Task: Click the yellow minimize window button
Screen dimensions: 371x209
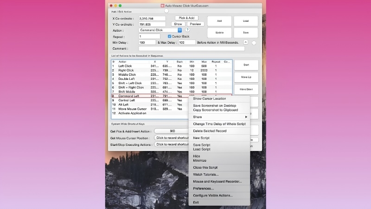Action: pyautogui.click(x=115, y=6)
